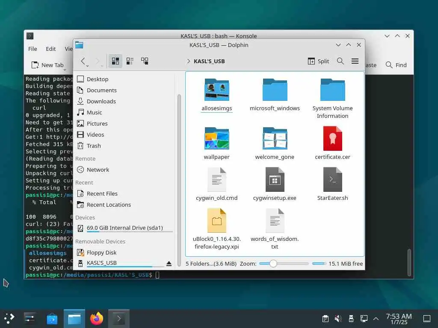Open Dolphin search
438x328 pixels.
click(x=340, y=61)
